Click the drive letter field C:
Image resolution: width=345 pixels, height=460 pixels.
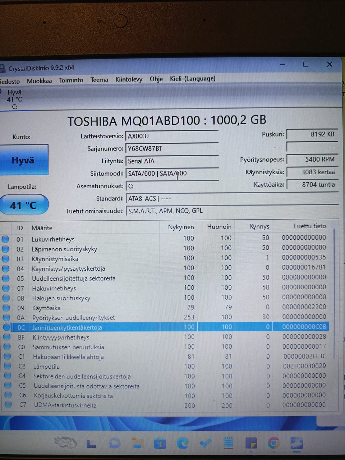click(232, 186)
